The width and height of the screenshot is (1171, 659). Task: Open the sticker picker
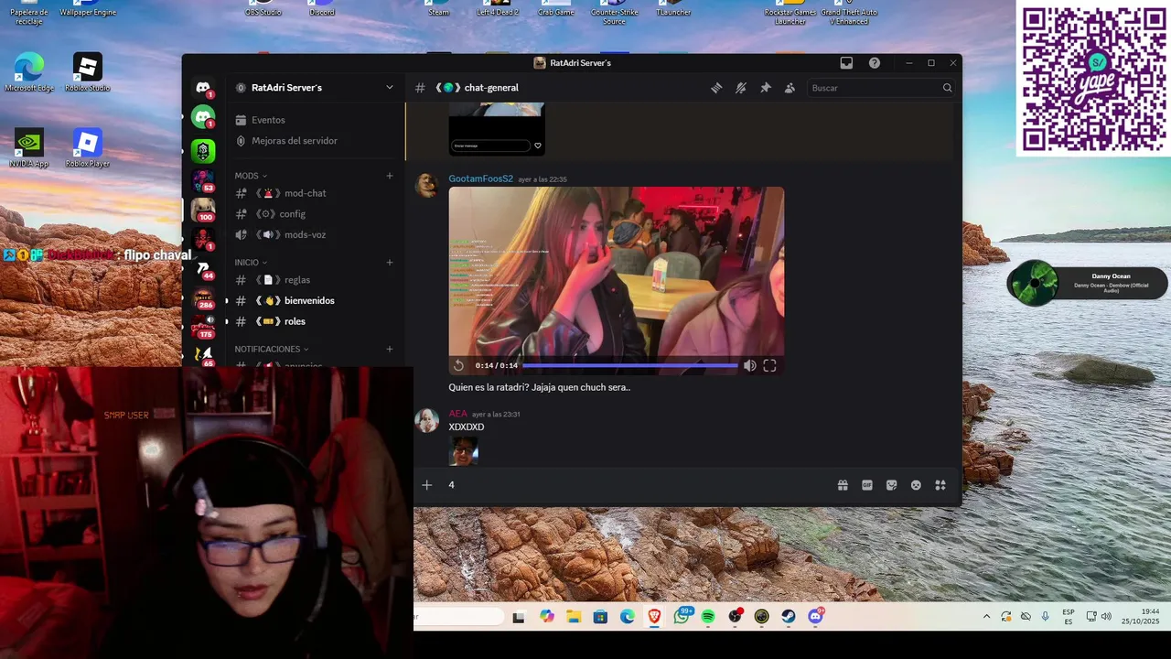(x=892, y=485)
